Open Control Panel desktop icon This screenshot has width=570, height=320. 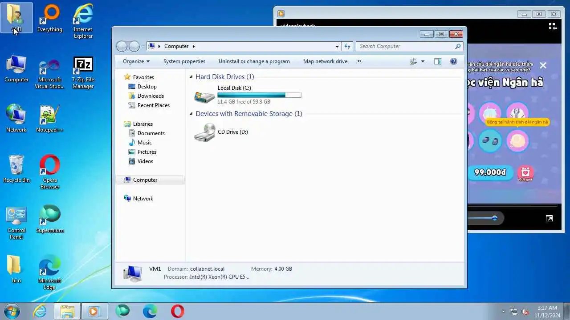16,222
